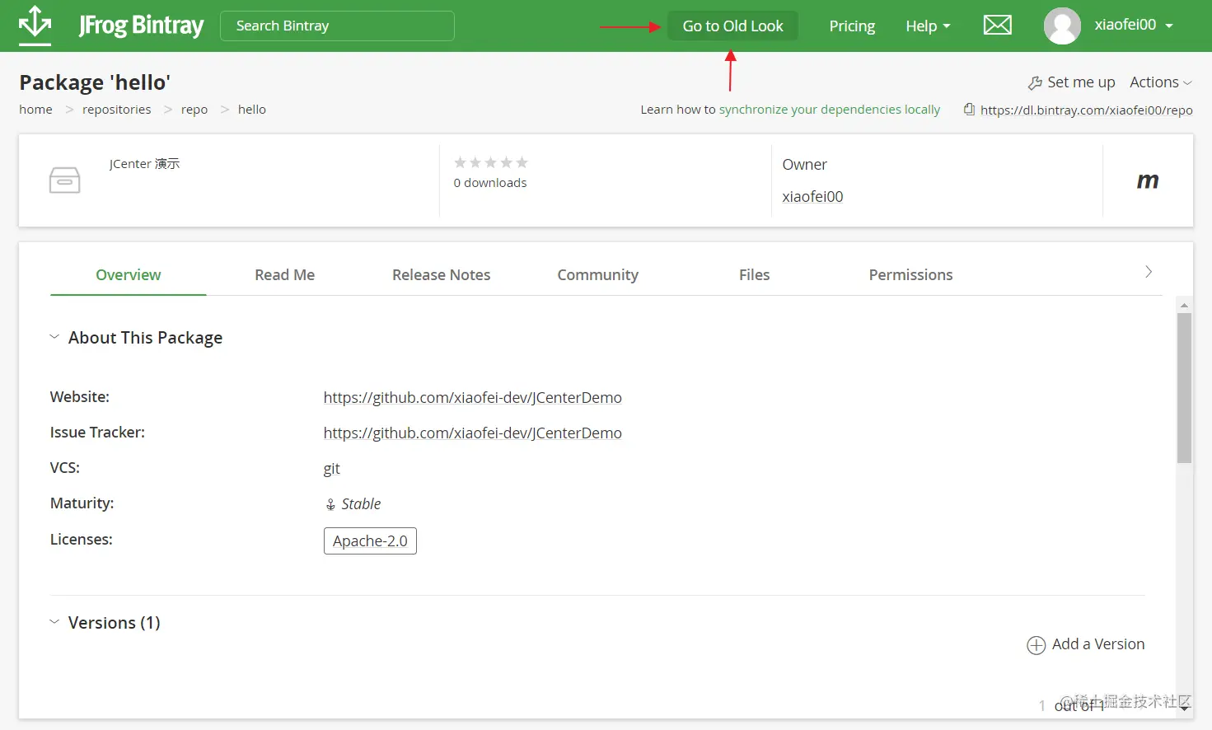Screen dimensions: 1212x730
Task: Go to the home breadcrumb
Action: click(35, 110)
